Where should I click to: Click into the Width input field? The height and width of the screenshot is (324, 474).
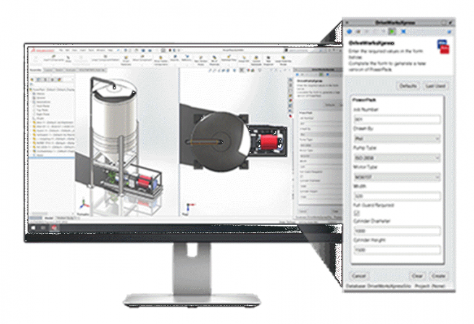point(397,196)
